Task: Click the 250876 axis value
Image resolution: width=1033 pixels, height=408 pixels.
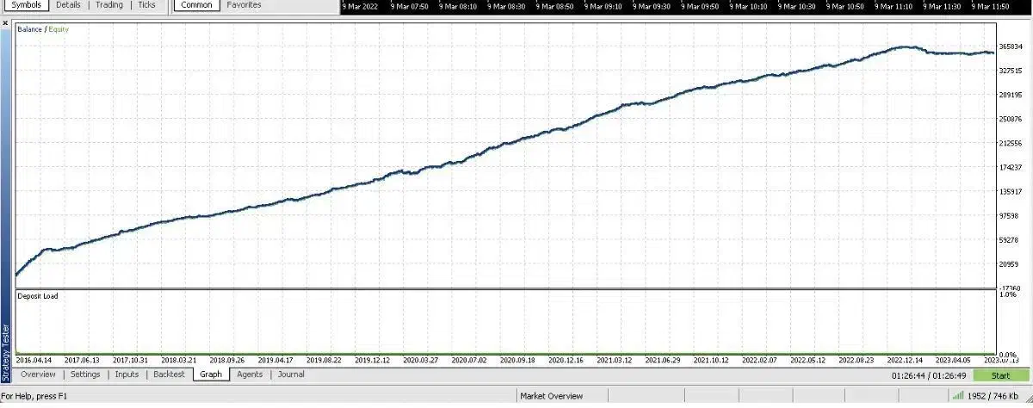Action: [x=1009, y=119]
